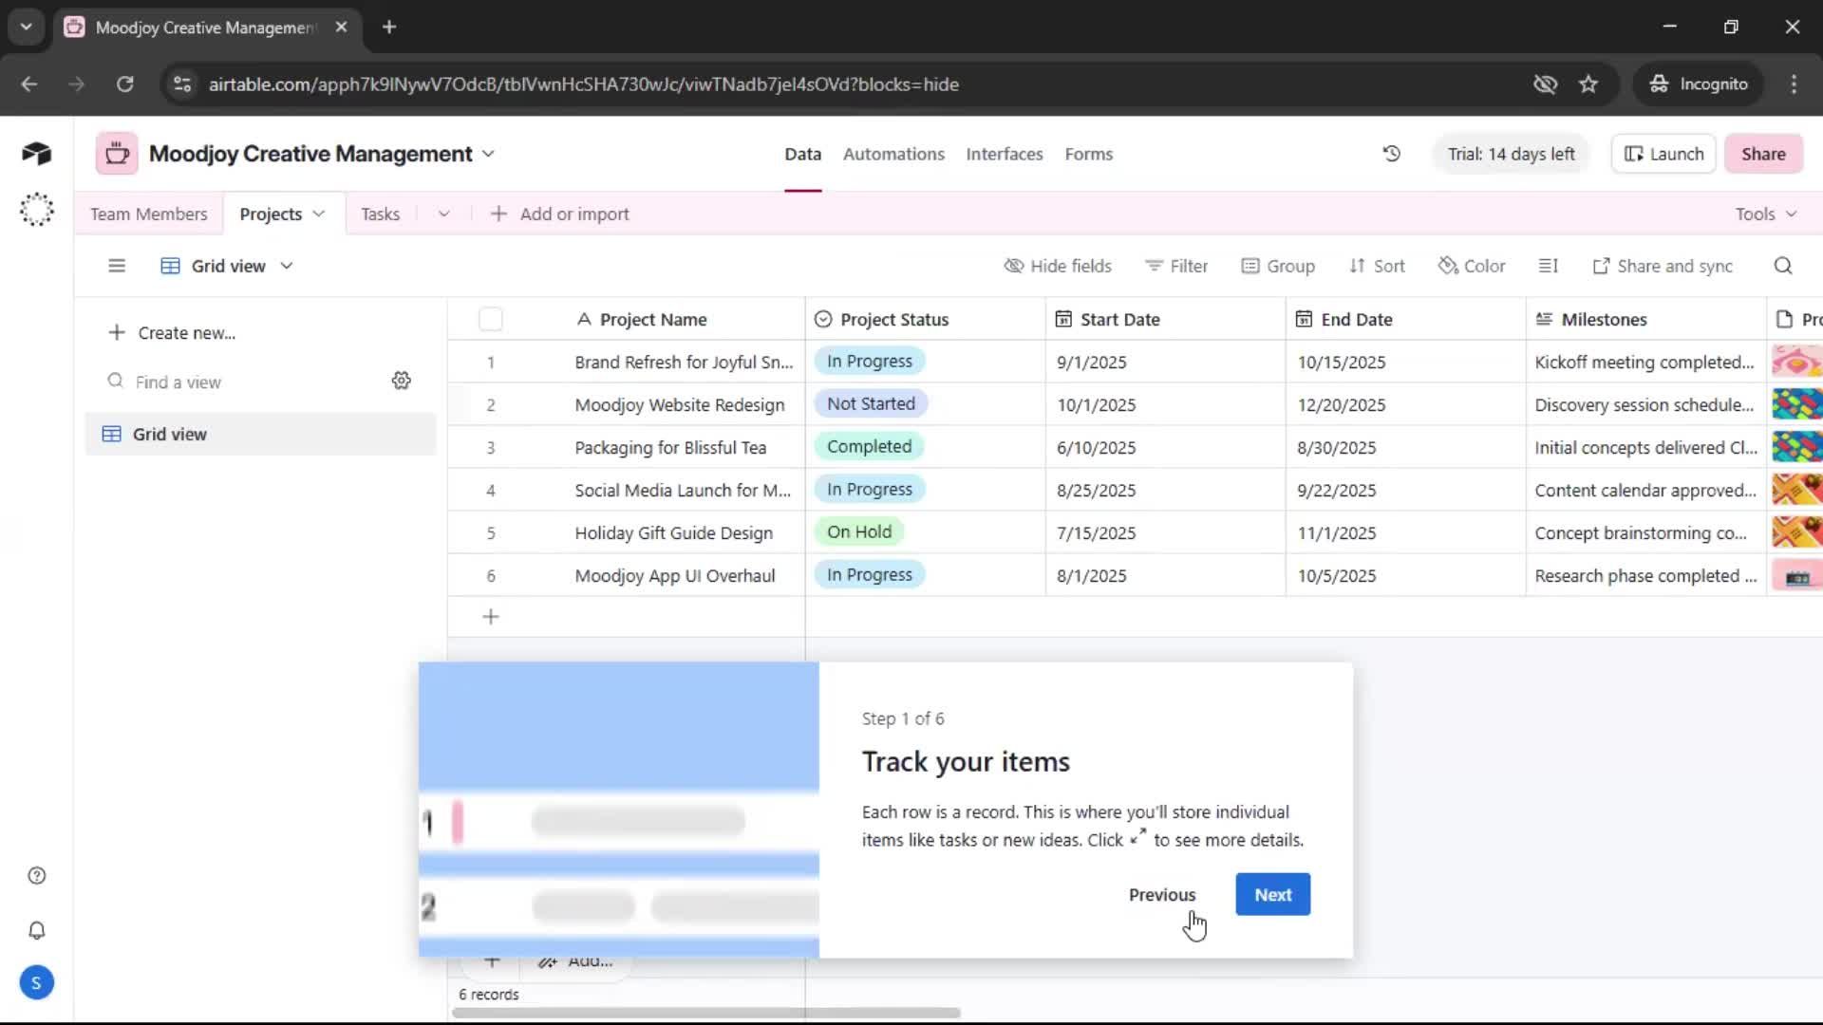Viewport: 1823px width, 1025px height.
Task: Open the Help question mark icon
Action: tap(37, 876)
